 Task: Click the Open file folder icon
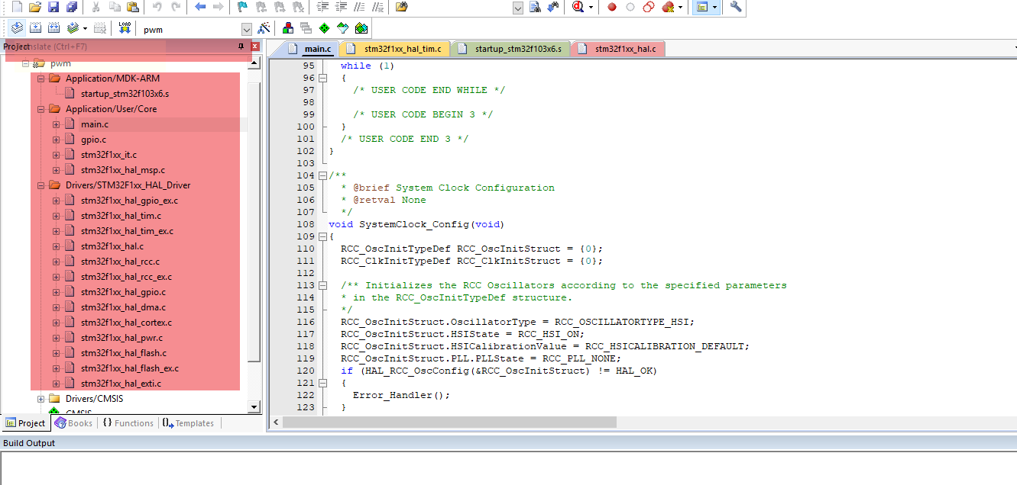click(35, 7)
